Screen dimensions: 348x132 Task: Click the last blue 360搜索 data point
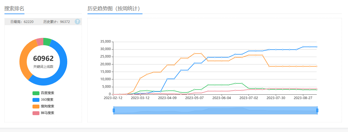[317, 47]
